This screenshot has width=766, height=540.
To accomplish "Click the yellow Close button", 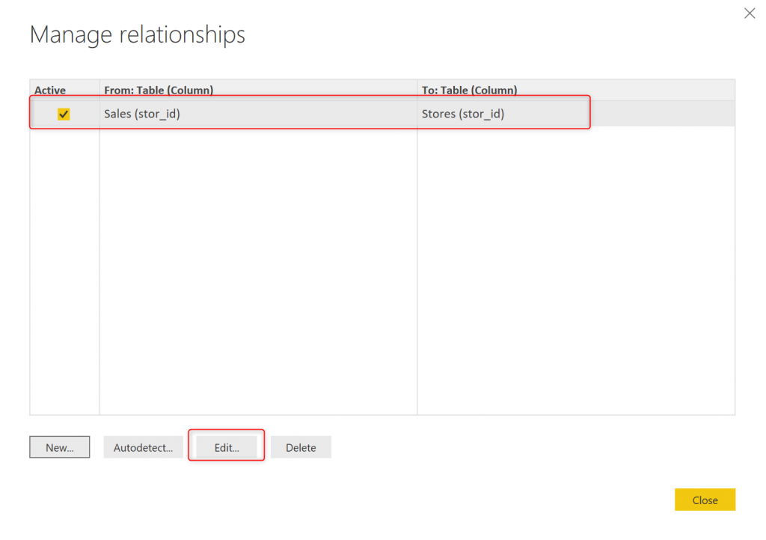I will 705,500.
